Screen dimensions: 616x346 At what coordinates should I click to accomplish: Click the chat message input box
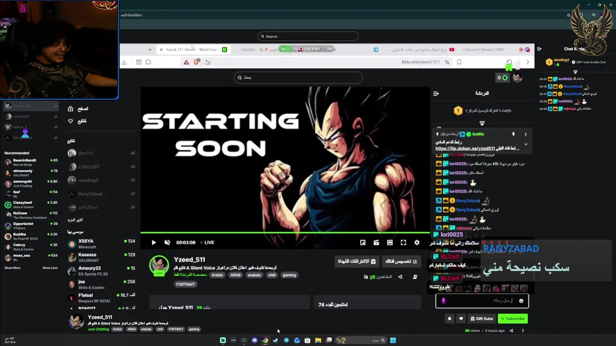[x=482, y=301]
